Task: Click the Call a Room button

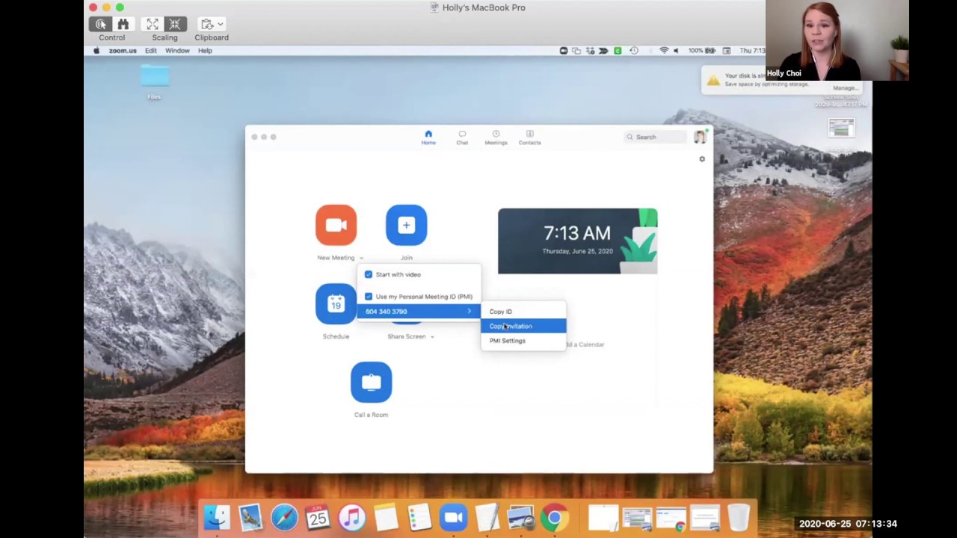Action: 371,382
